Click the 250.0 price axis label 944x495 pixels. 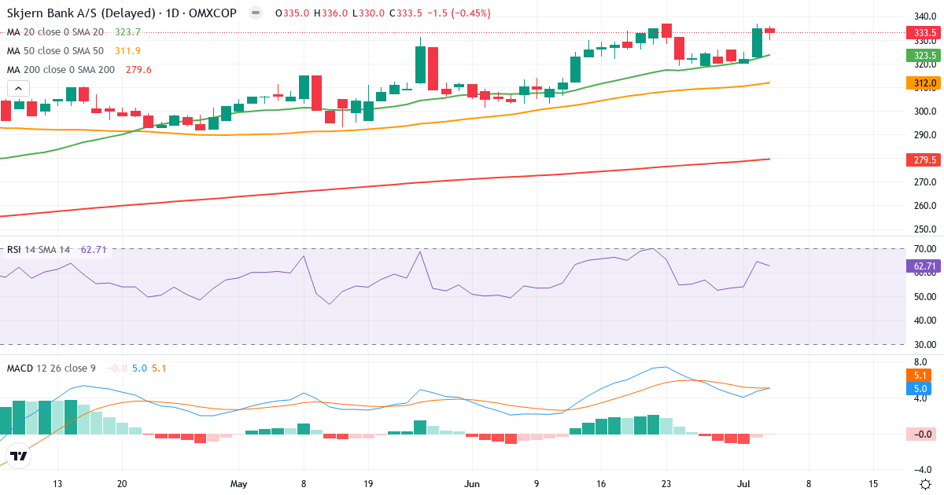pos(924,230)
